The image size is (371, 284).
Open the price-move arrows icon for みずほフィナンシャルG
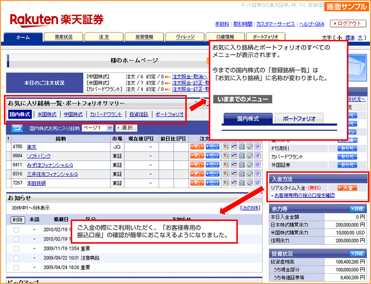coord(226,165)
